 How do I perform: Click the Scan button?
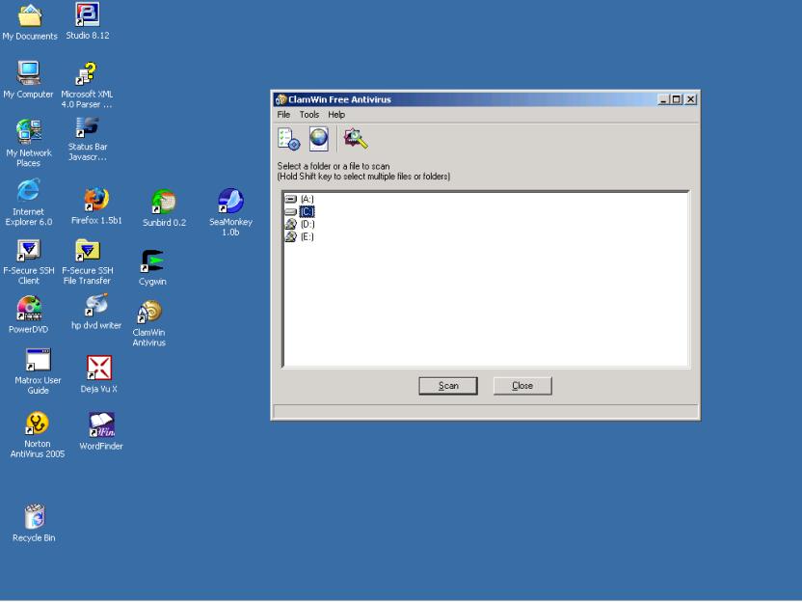(448, 386)
